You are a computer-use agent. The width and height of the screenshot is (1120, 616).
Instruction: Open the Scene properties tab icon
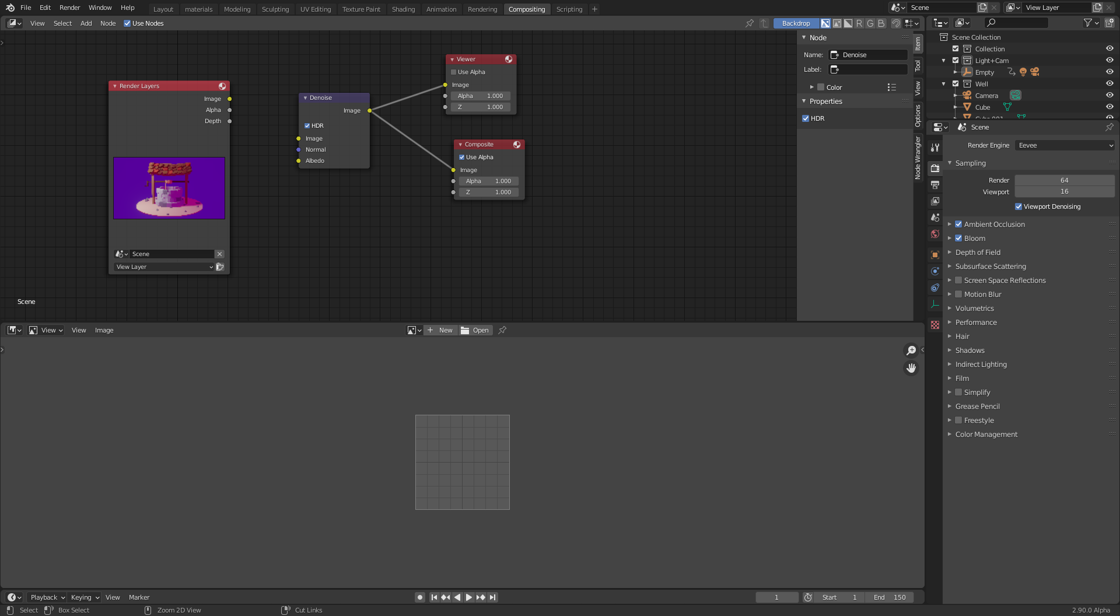point(935,218)
